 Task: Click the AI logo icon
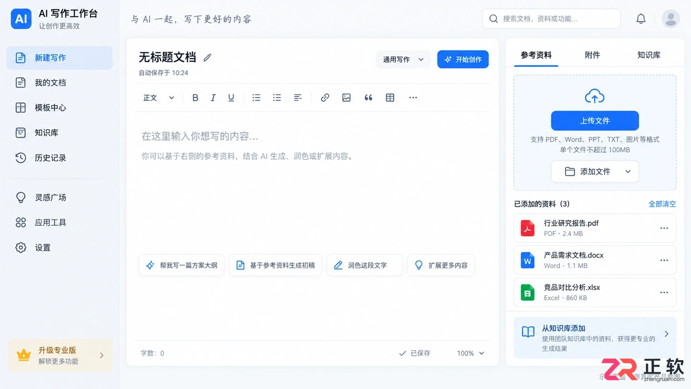click(x=21, y=19)
